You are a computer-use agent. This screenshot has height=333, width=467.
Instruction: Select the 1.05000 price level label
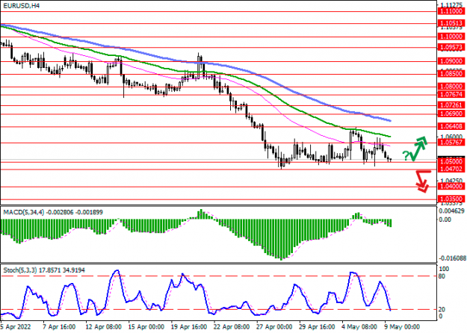coord(451,161)
